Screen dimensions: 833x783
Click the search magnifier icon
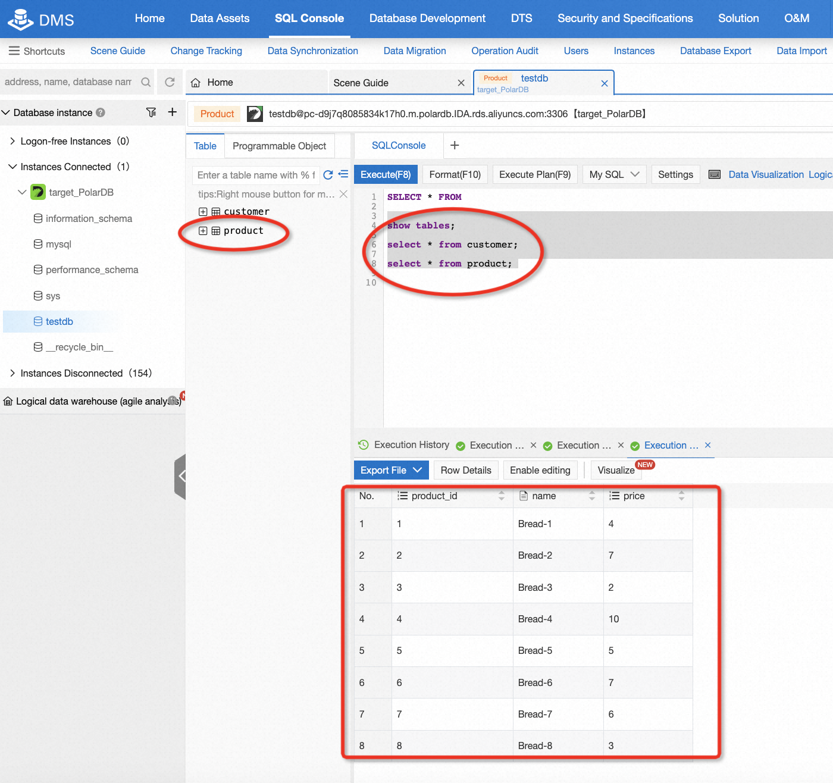(x=146, y=82)
